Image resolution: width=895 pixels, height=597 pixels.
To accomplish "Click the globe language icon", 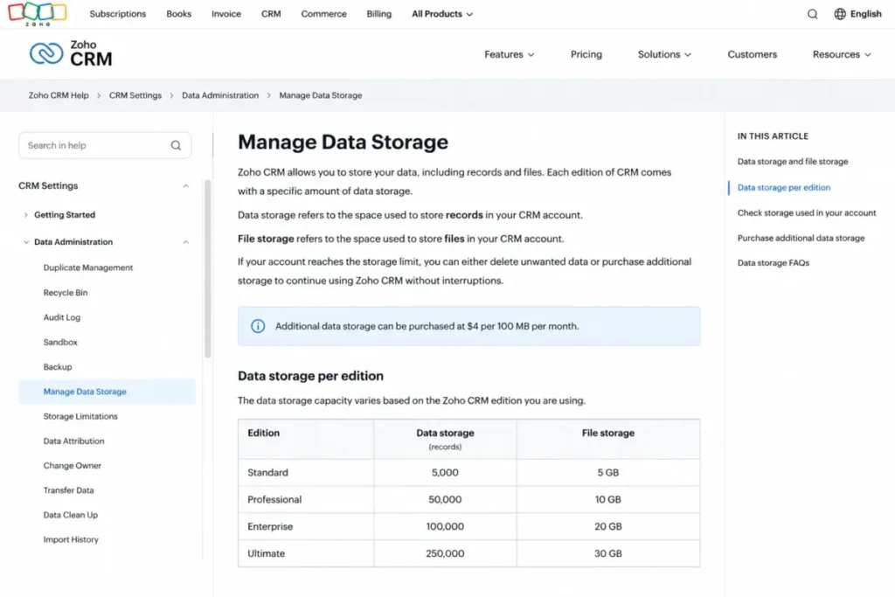I will click(x=840, y=14).
